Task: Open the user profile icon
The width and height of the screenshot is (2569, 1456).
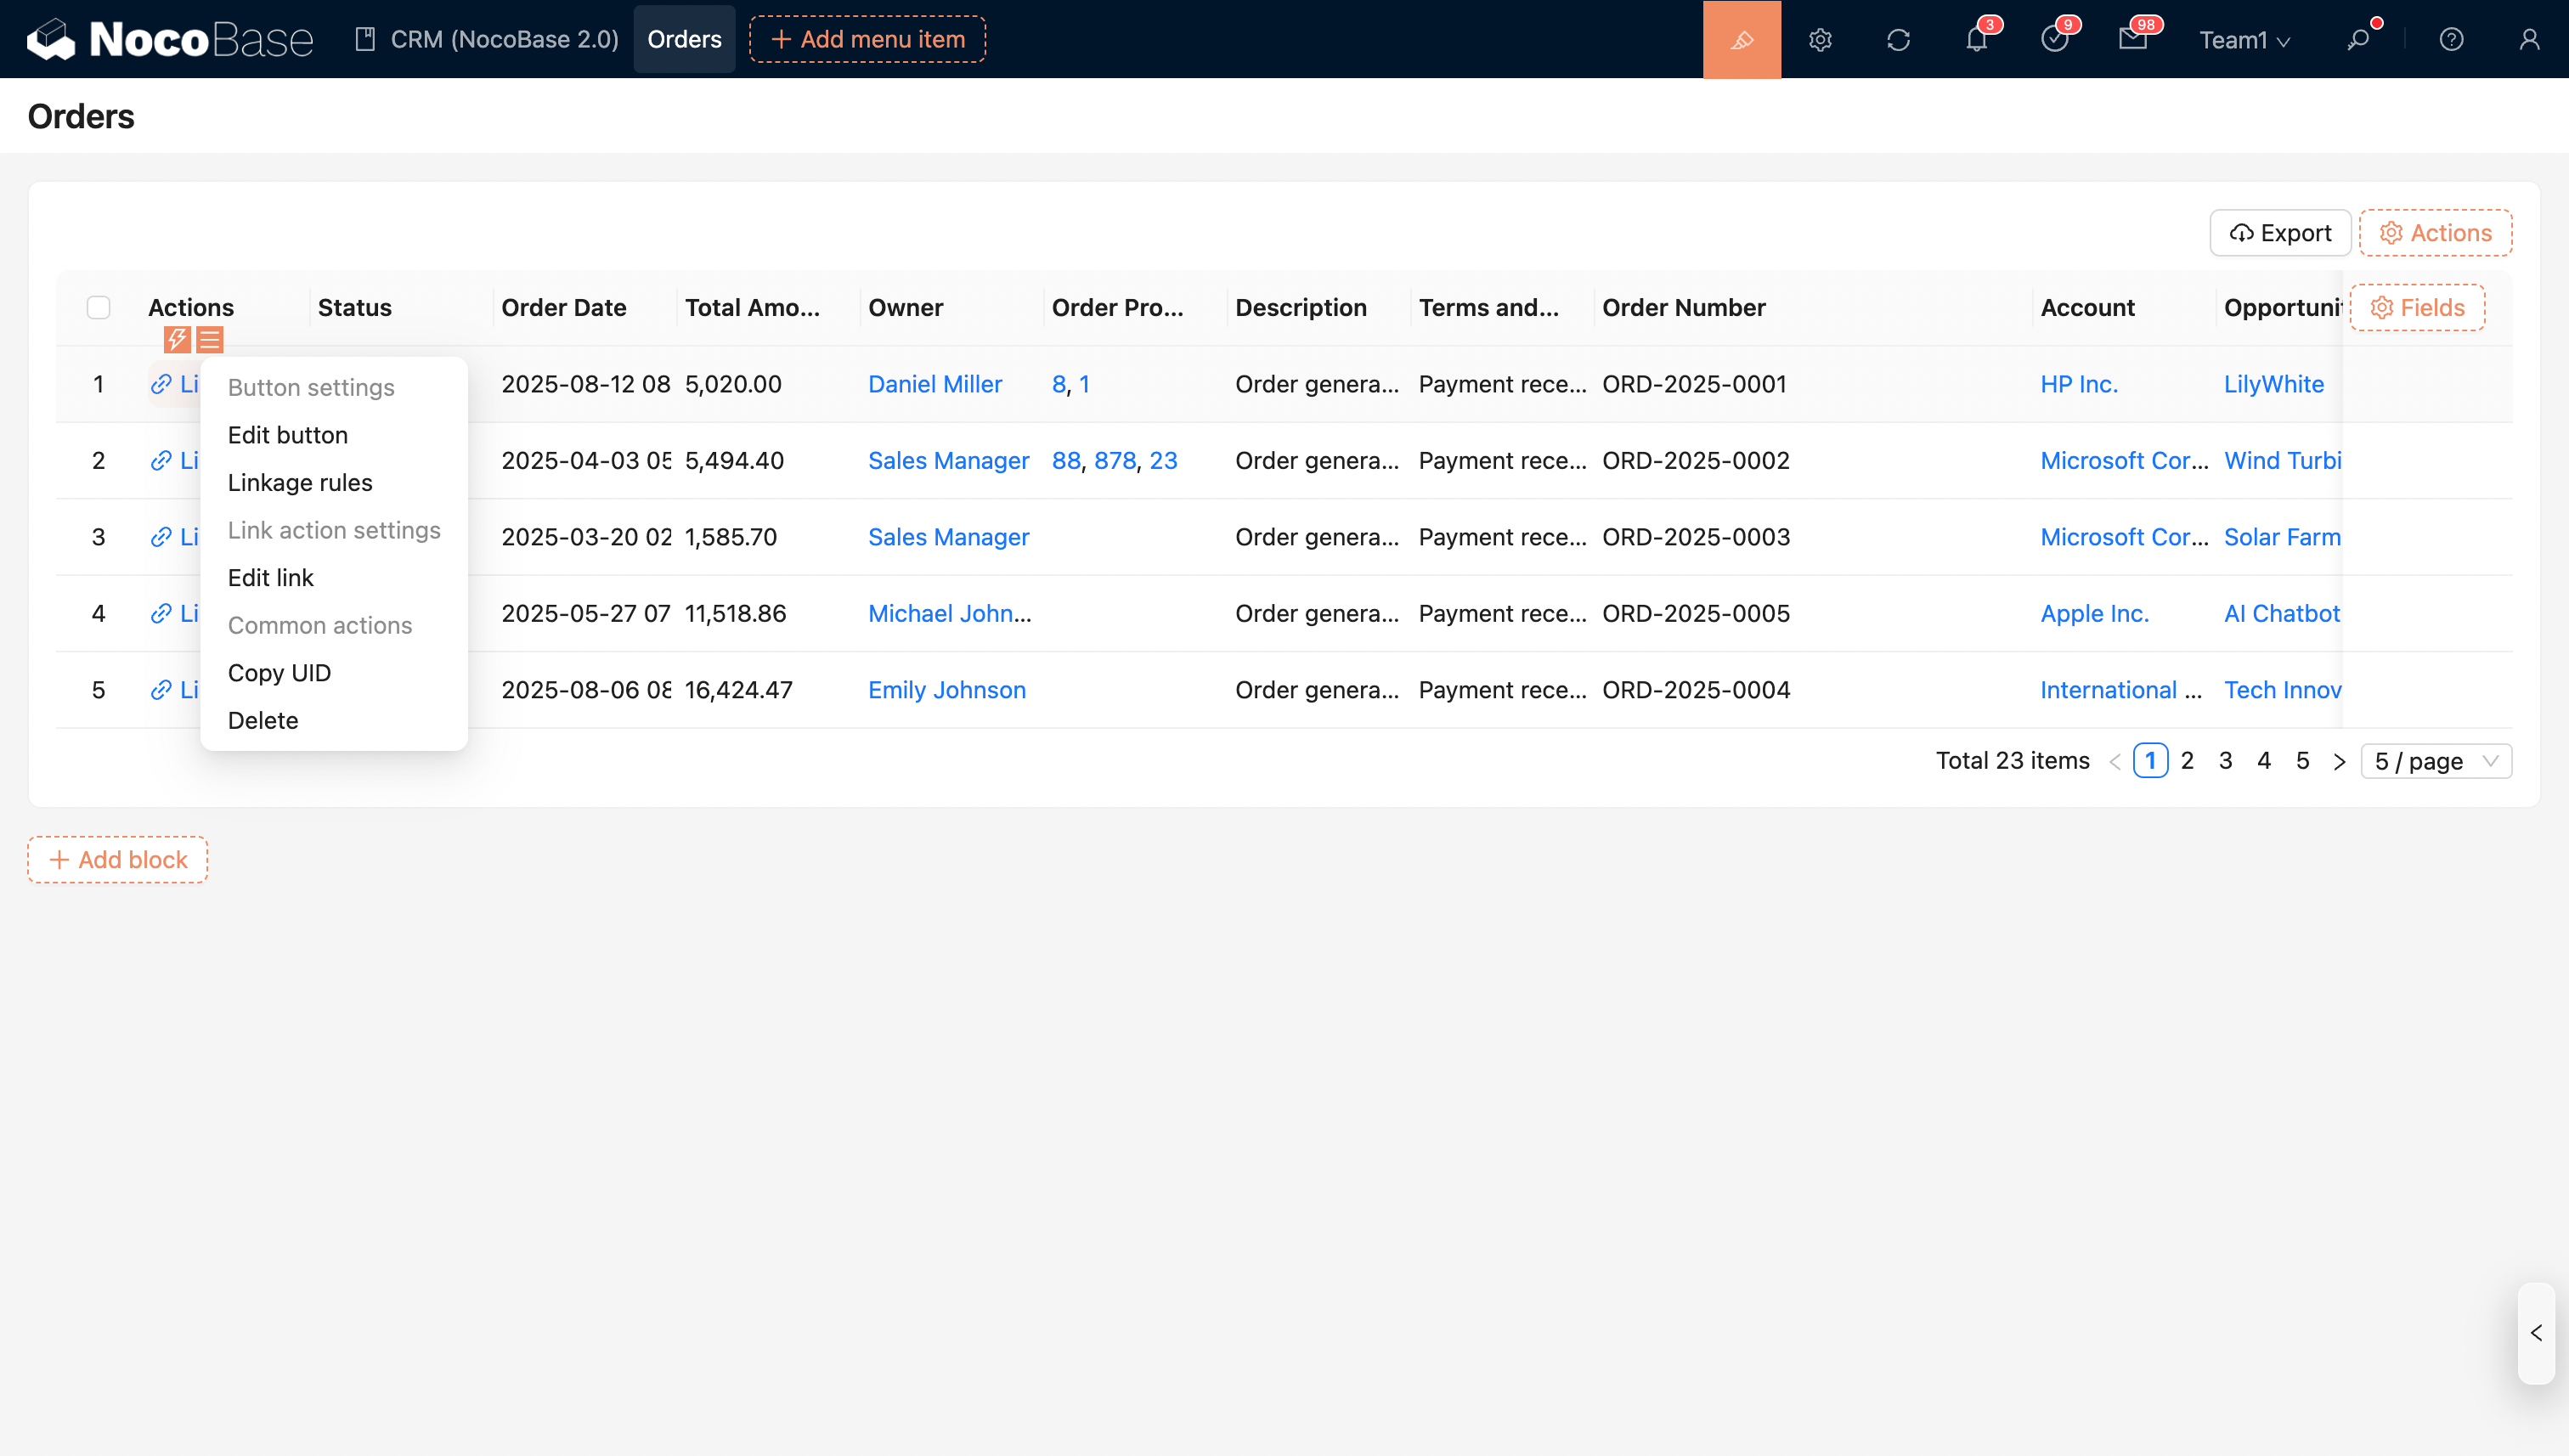Action: tap(2529, 40)
